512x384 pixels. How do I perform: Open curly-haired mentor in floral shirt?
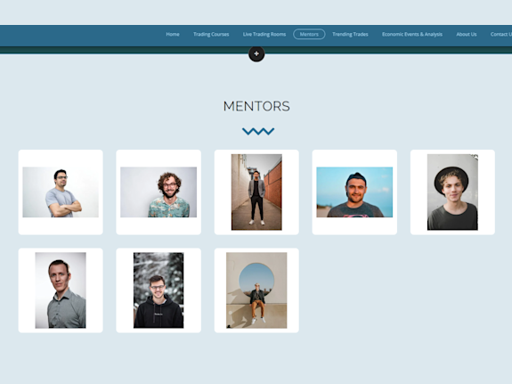click(158, 192)
